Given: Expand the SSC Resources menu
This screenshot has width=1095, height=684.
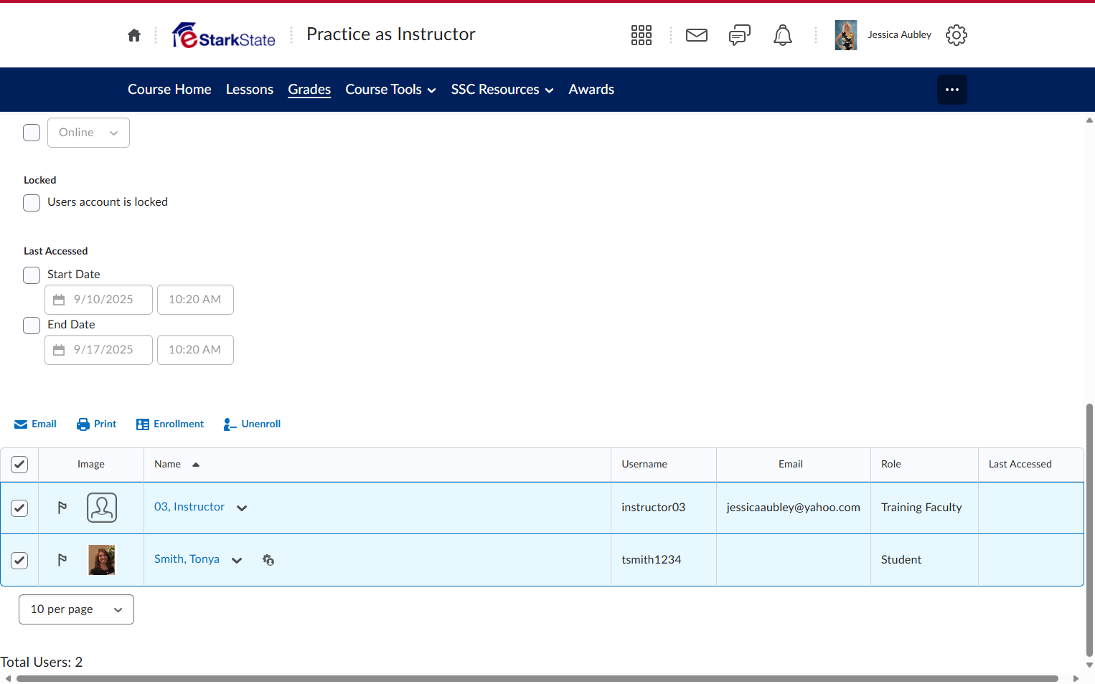Looking at the screenshot, I should [502, 90].
